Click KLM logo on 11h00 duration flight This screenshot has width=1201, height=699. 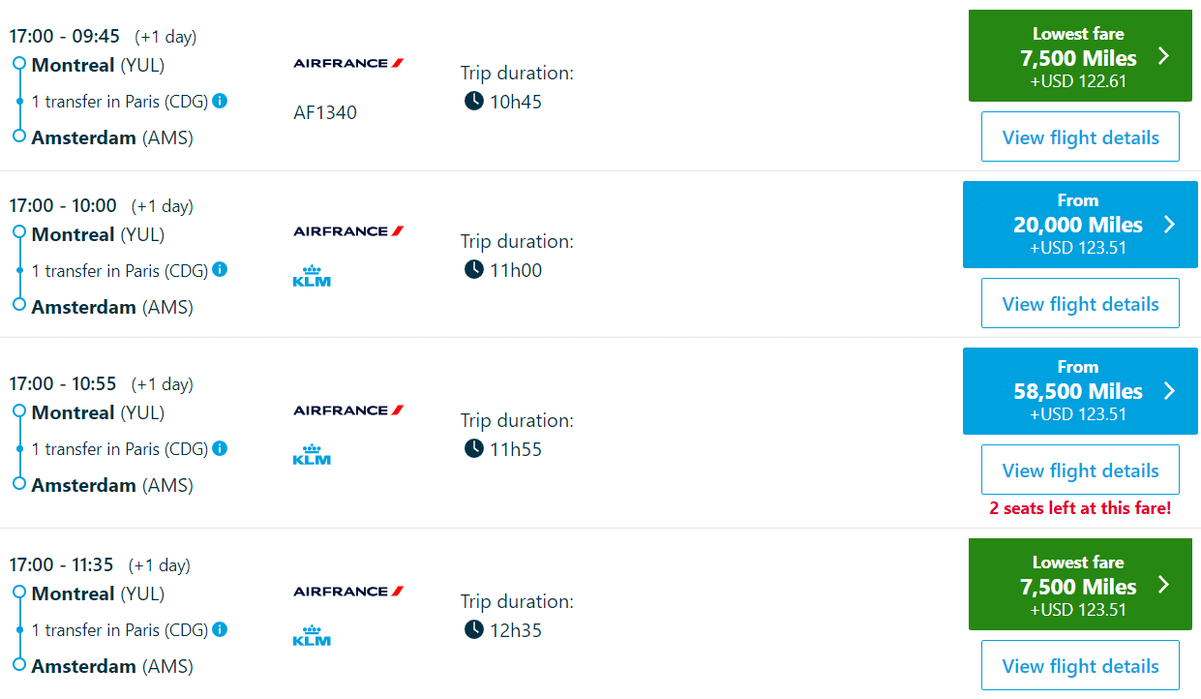click(x=312, y=277)
